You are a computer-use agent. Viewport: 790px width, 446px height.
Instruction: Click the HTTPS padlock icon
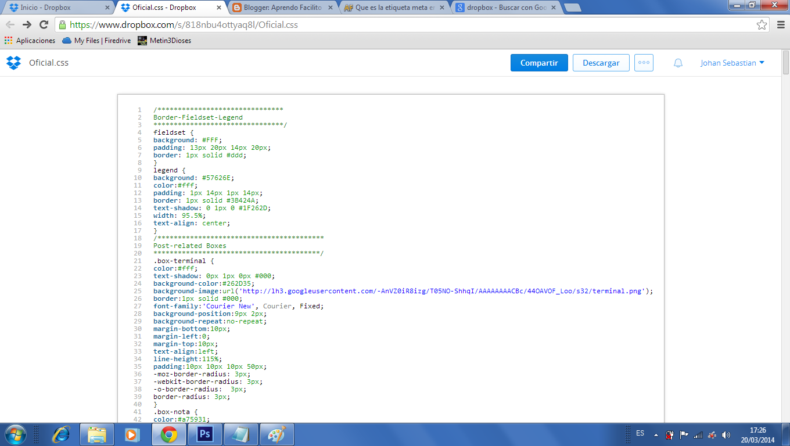[62, 25]
